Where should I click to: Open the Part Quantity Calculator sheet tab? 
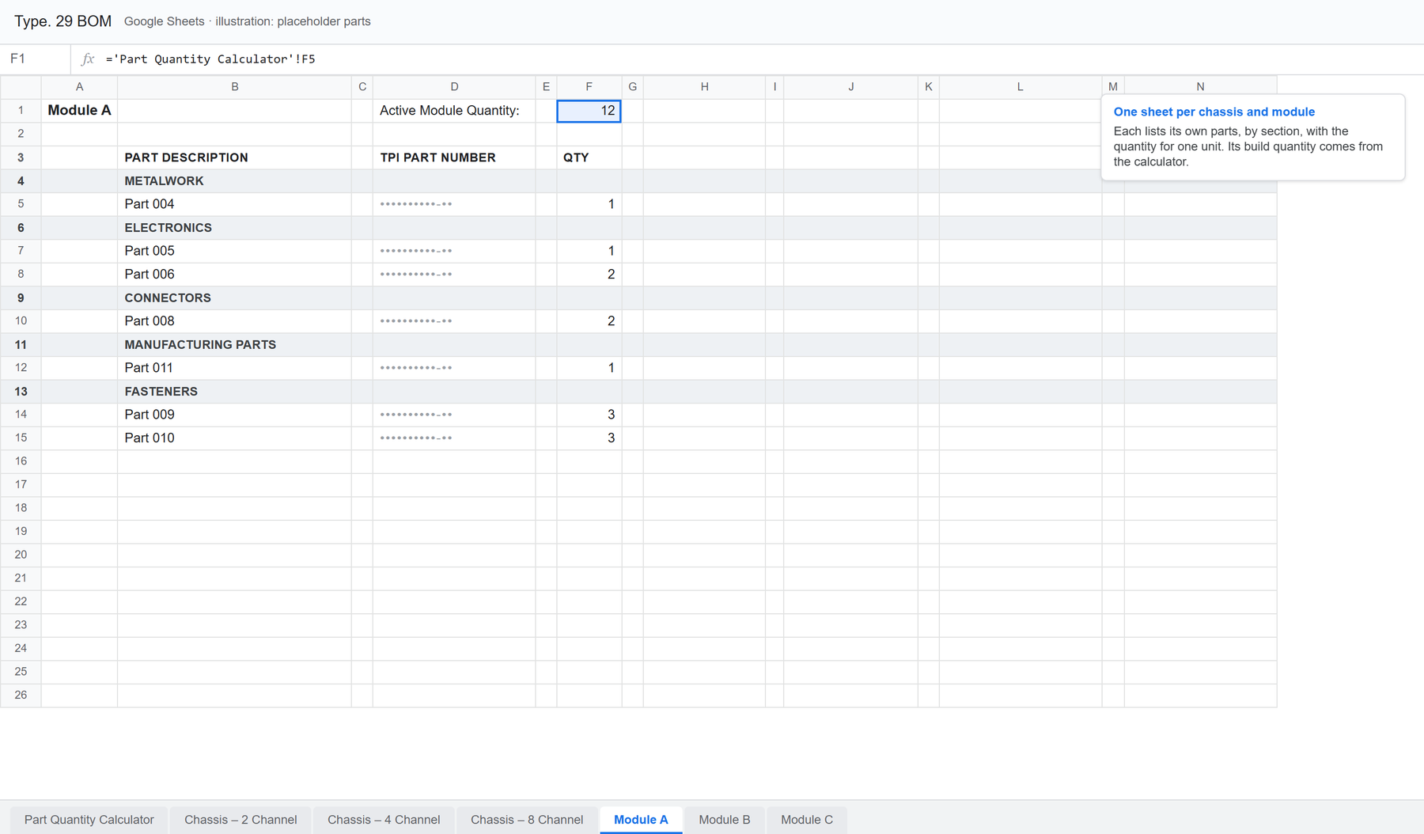[89, 820]
